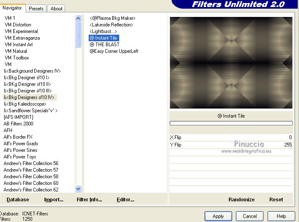
Task: Click the filter preview image
Action: coord(231,63)
